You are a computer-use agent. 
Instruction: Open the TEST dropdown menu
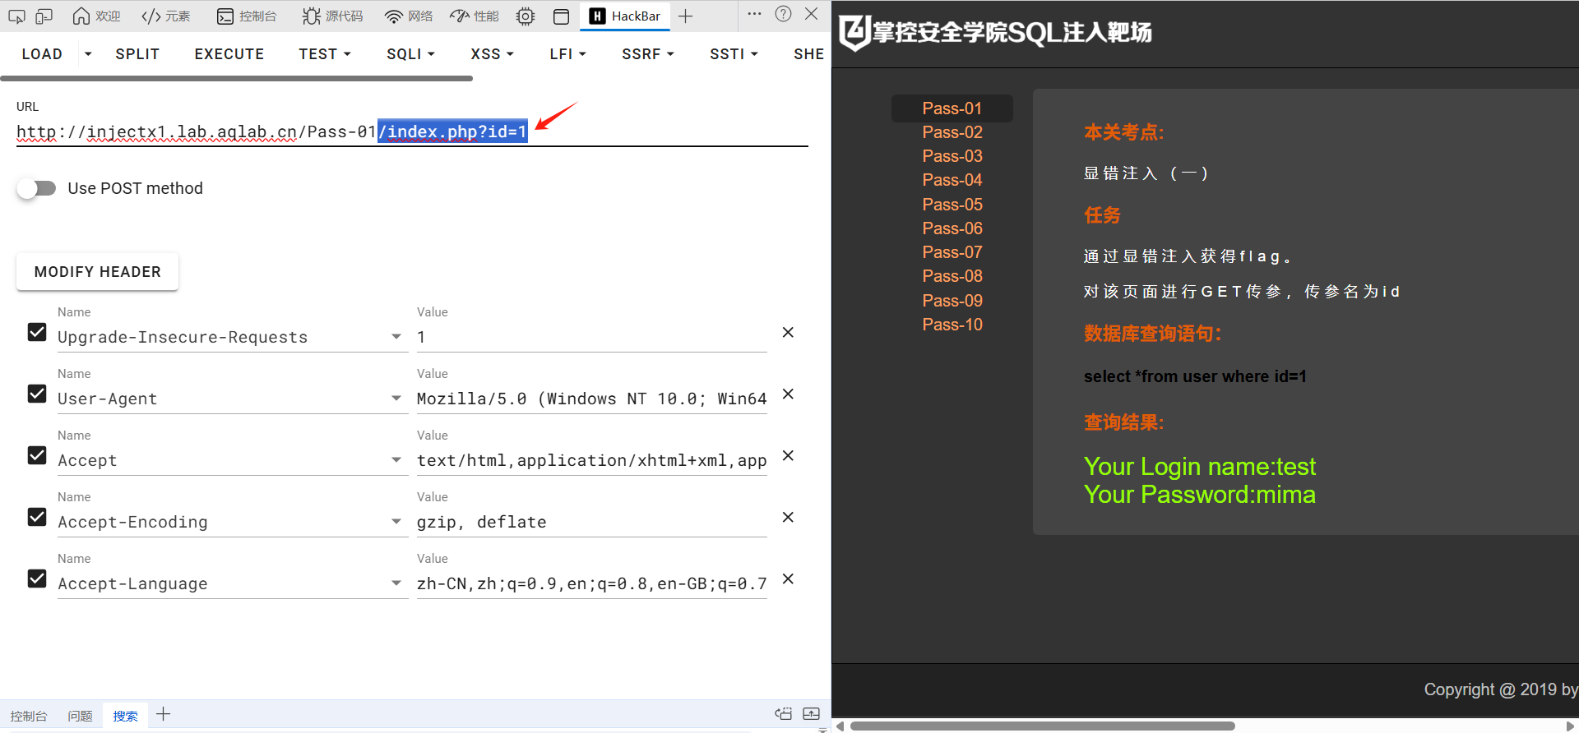click(325, 53)
